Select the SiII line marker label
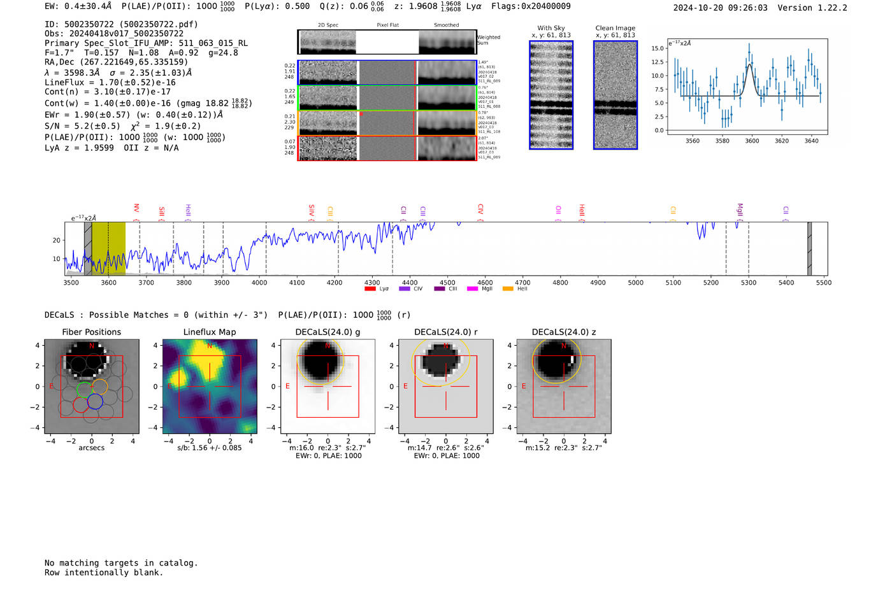This screenshot has width=892, height=607. pyautogui.click(x=162, y=211)
